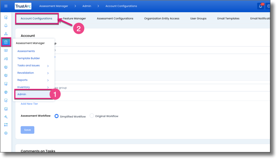The image size is (277, 159).
Task: Select the Simplified Workflow radio button
Action: tap(57, 116)
